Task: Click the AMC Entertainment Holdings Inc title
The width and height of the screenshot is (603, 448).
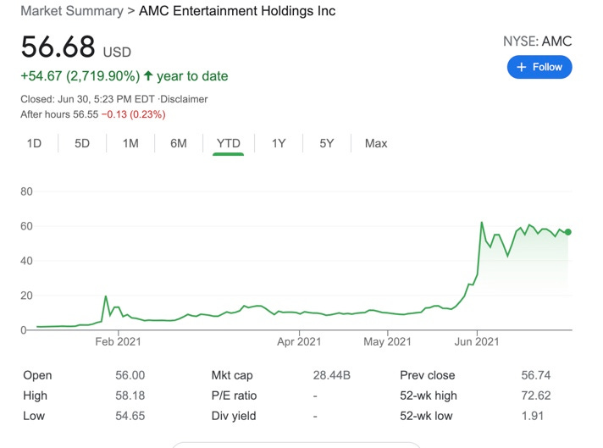Action: [237, 11]
